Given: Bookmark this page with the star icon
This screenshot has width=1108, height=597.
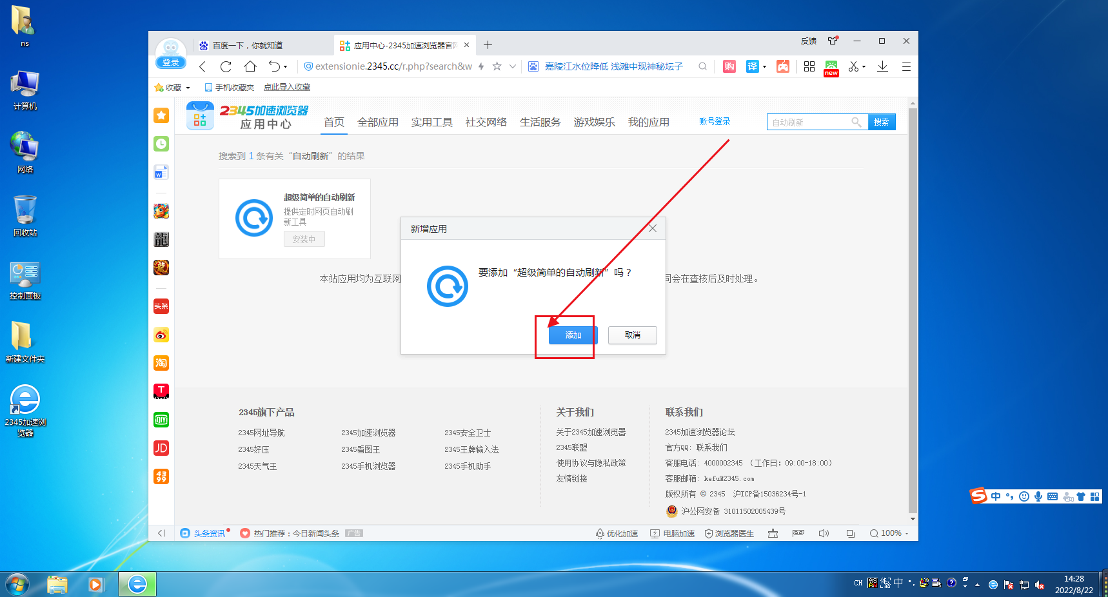Looking at the screenshot, I should coord(497,66).
